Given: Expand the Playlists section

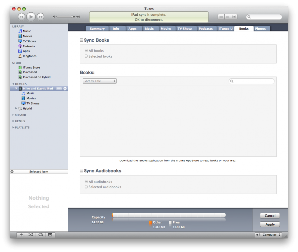Looking at the screenshot, I should click(13, 127).
